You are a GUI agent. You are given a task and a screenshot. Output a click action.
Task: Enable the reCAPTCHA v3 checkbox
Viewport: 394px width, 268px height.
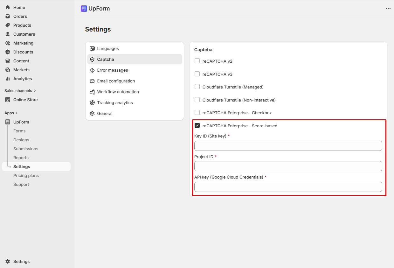pyautogui.click(x=197, y=74)
